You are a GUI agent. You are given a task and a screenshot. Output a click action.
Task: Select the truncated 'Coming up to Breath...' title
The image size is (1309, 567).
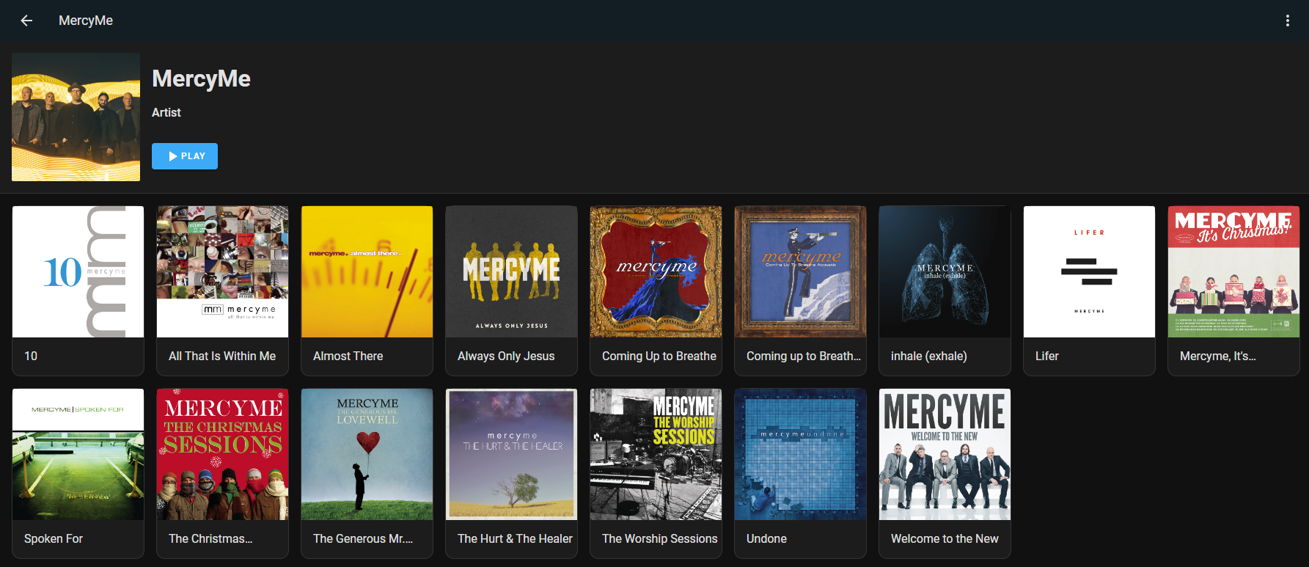(804, 356)
